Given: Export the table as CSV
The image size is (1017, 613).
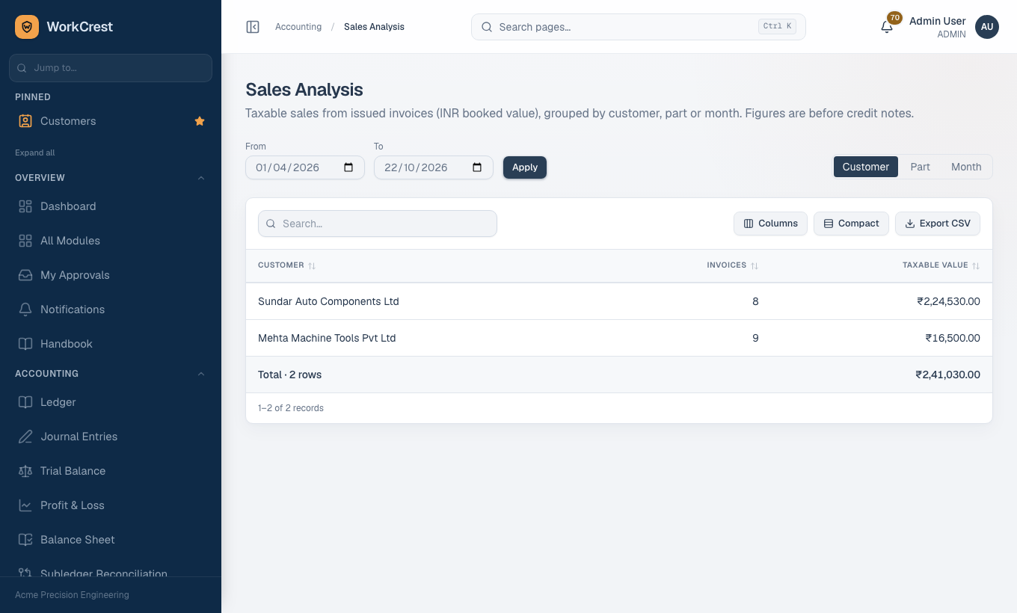Looking at the screenshot, I should pyautogui.click(x=938, y=224).
